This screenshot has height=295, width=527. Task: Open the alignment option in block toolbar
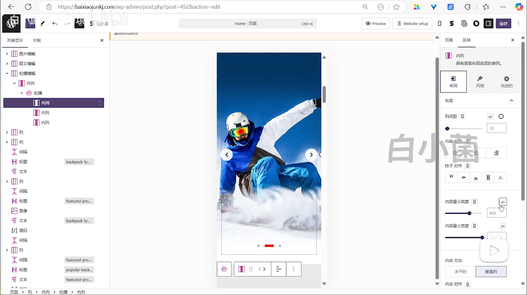tap(279, 269)
